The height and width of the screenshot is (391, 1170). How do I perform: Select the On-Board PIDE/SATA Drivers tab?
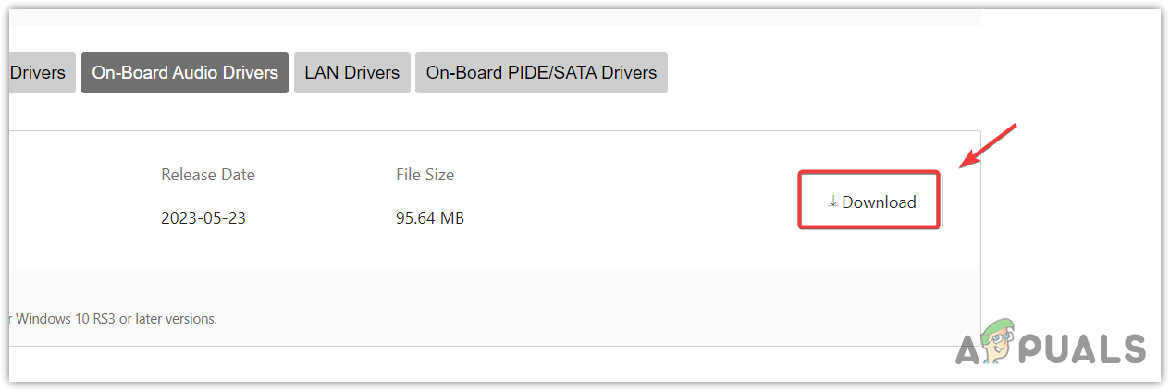click(541, 72)
